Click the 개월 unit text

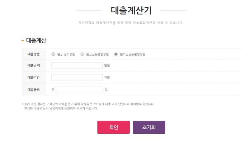coord(107,78)
